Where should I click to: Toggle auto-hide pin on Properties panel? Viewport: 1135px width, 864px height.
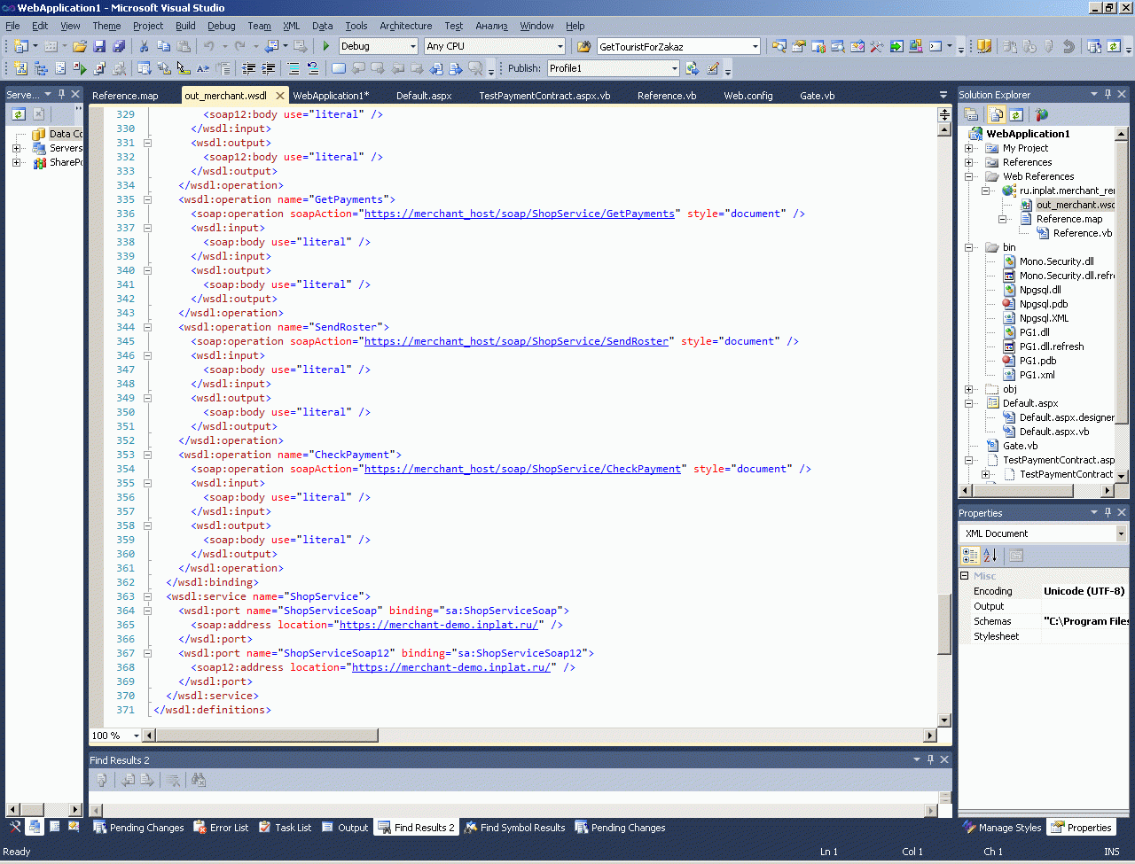tap(1108, 512)
